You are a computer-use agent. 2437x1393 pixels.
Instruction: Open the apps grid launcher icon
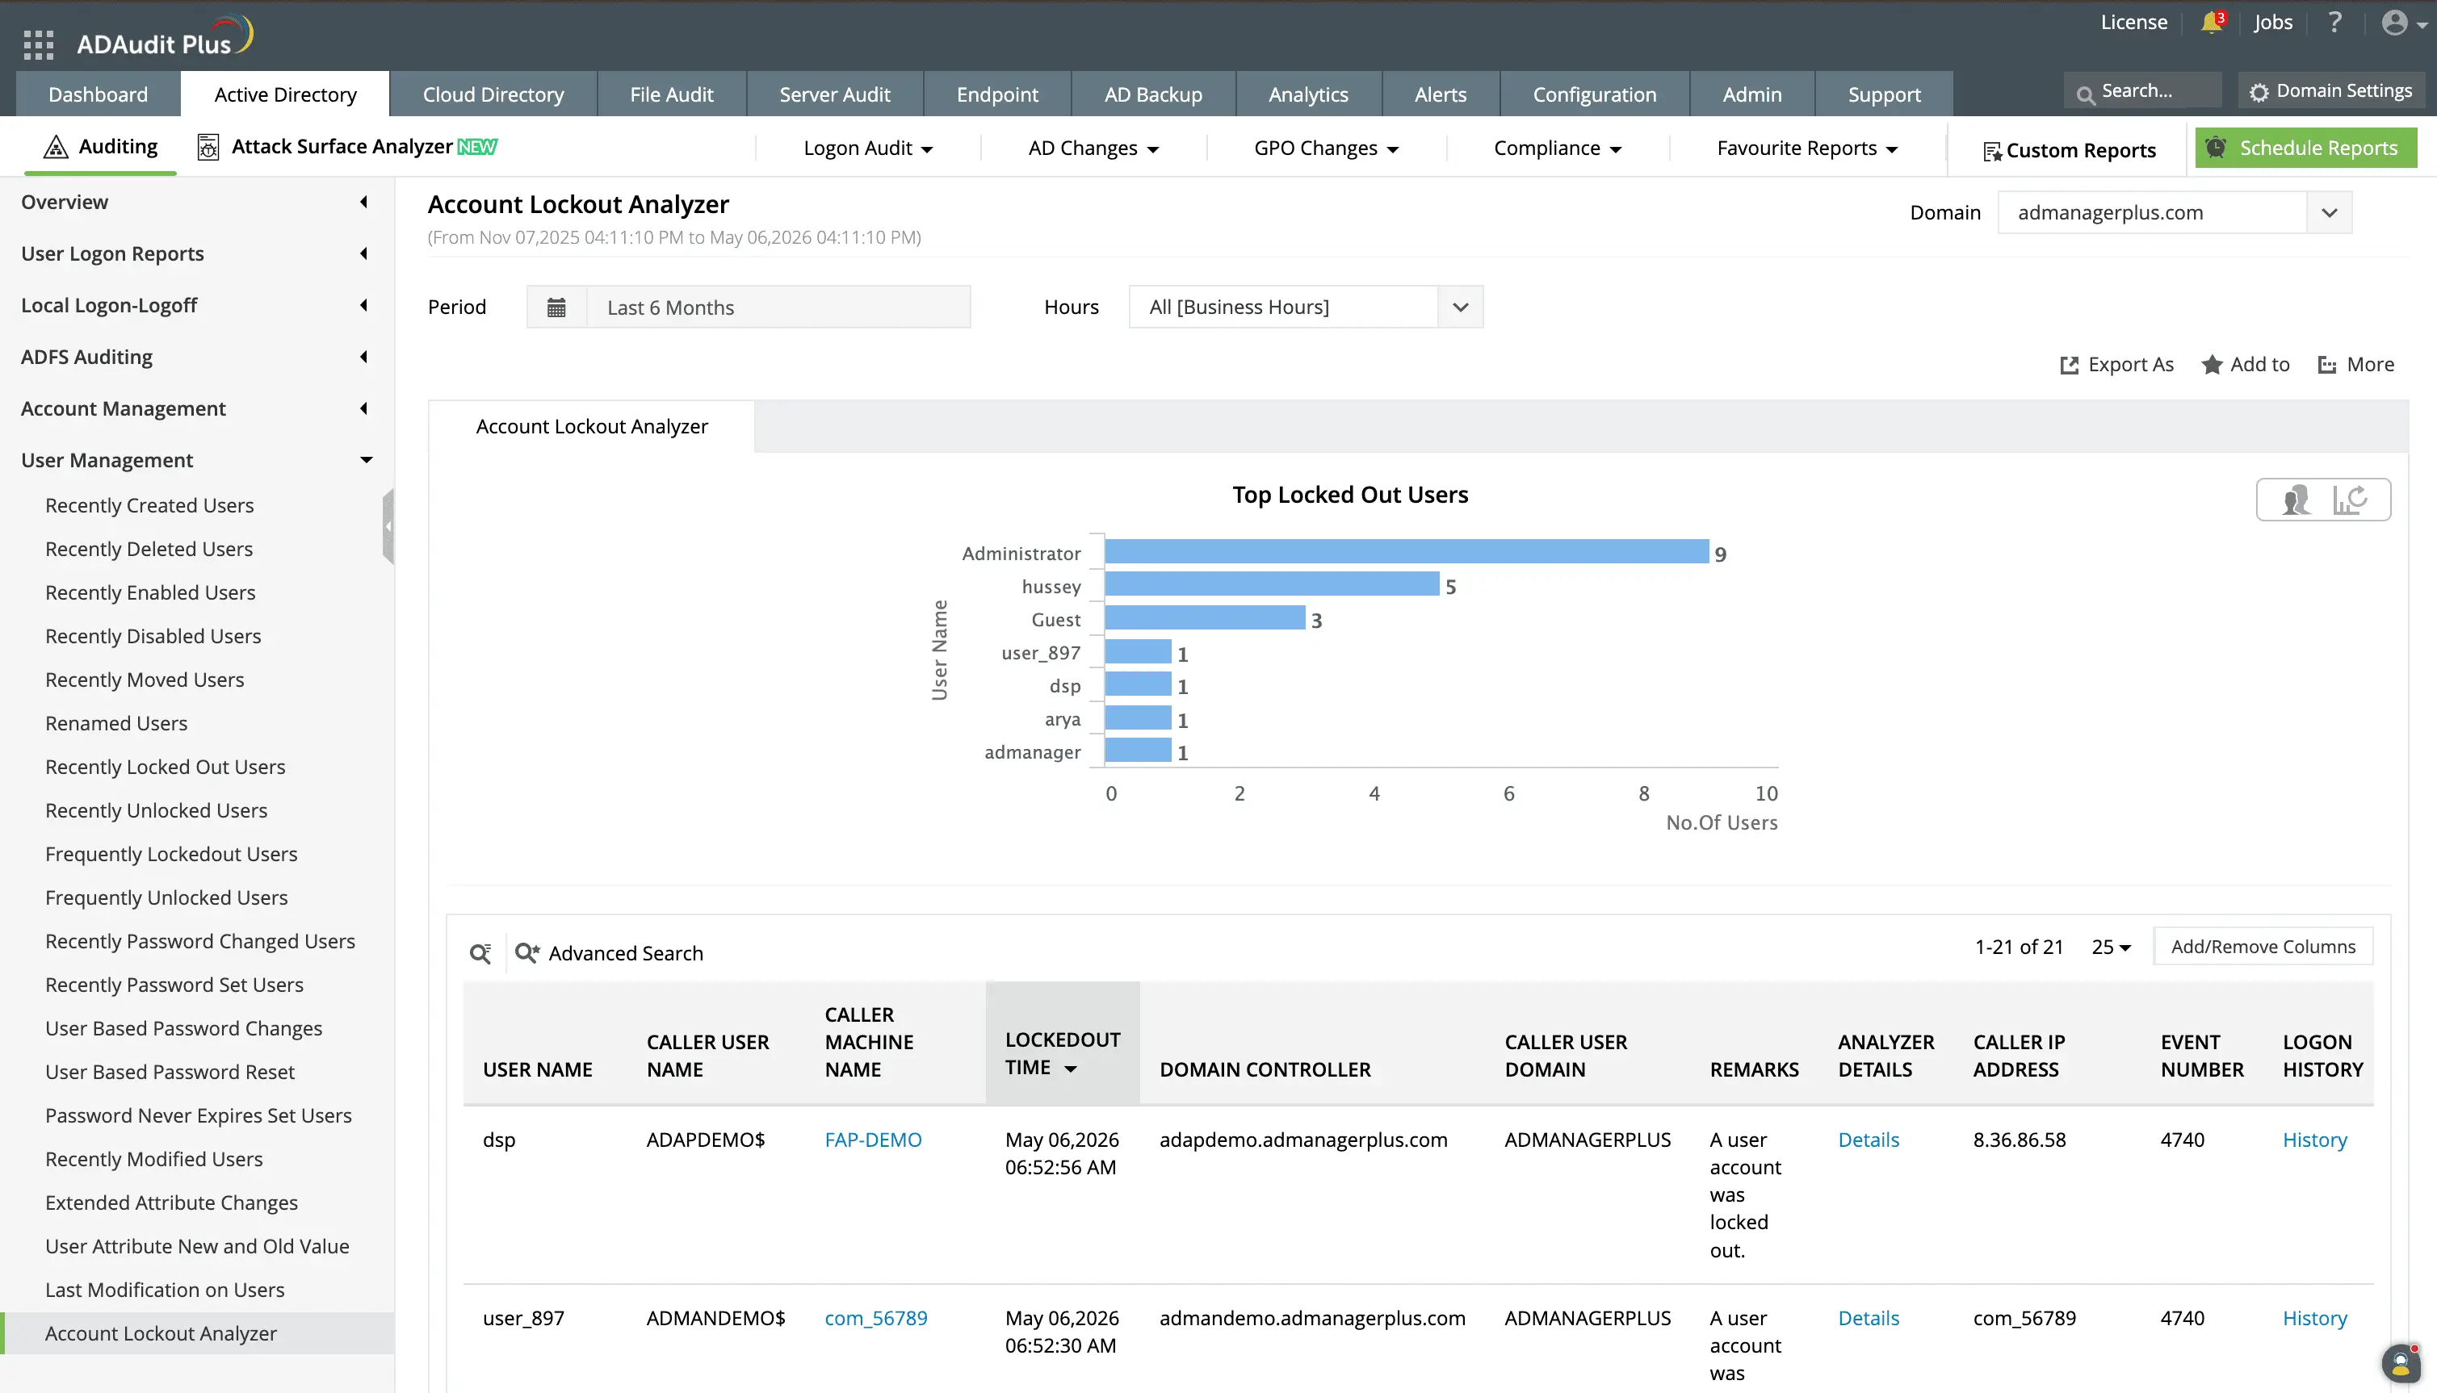(x=38, y=44)
